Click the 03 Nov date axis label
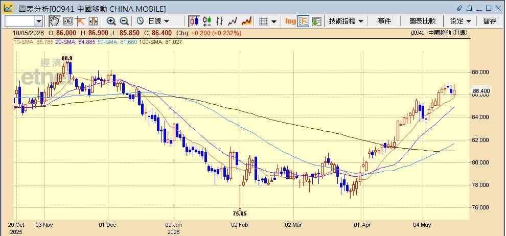Viewport: 506px width, 236px height. pos(44,225)
